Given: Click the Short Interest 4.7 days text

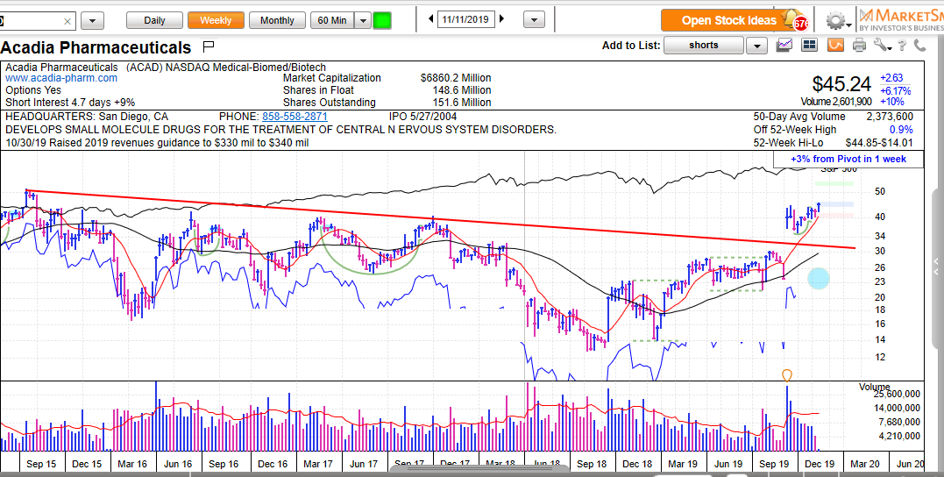Looking at the screenshot, I should coord(70,103).
